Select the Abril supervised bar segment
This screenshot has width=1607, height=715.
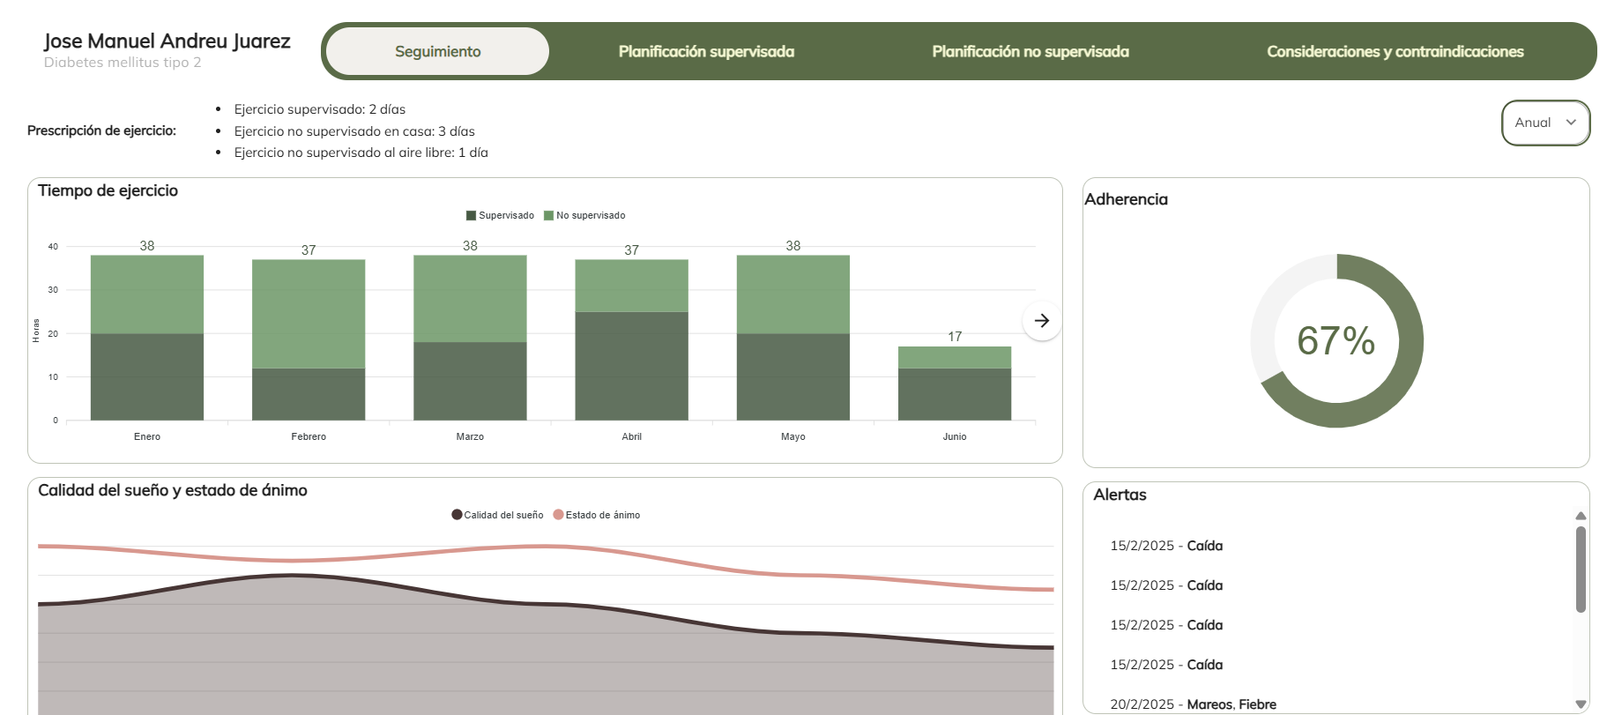[631, 366]
